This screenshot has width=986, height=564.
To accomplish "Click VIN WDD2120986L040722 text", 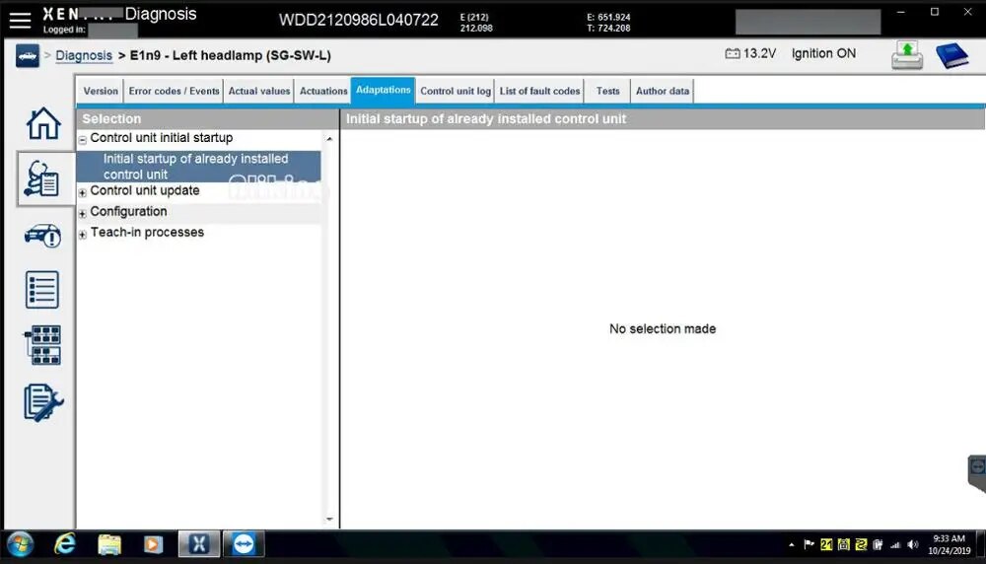I will pos(359,20).
